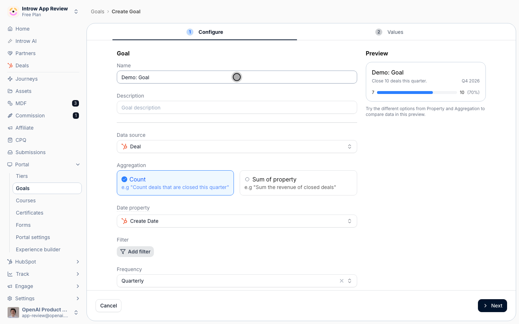Open the workspace switcher arrows
The width and height of the screenshot is (519, 324).
(x=76, y=12)
